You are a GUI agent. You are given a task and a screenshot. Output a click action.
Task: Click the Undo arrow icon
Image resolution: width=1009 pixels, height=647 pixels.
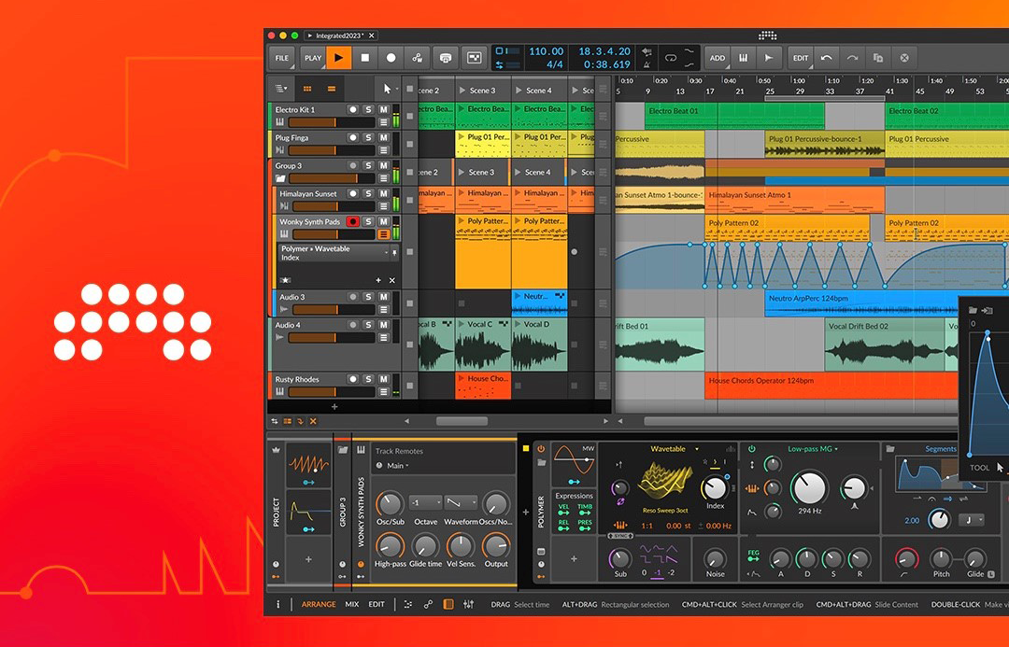coord(826,58)
